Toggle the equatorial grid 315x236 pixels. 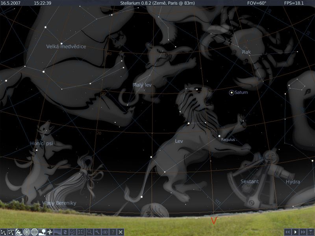34,232
